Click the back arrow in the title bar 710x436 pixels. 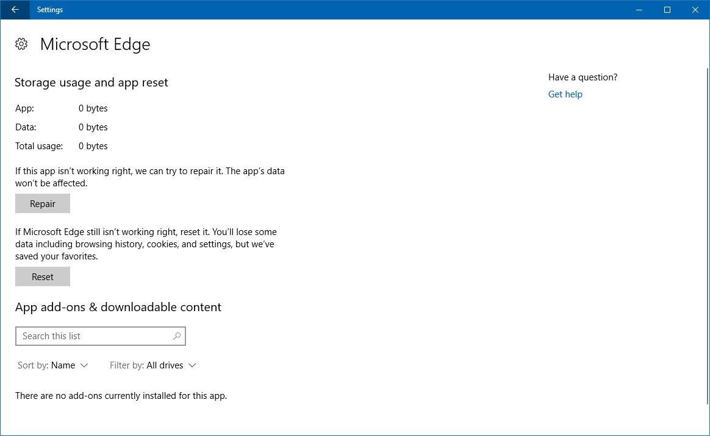tap(14, 10)
